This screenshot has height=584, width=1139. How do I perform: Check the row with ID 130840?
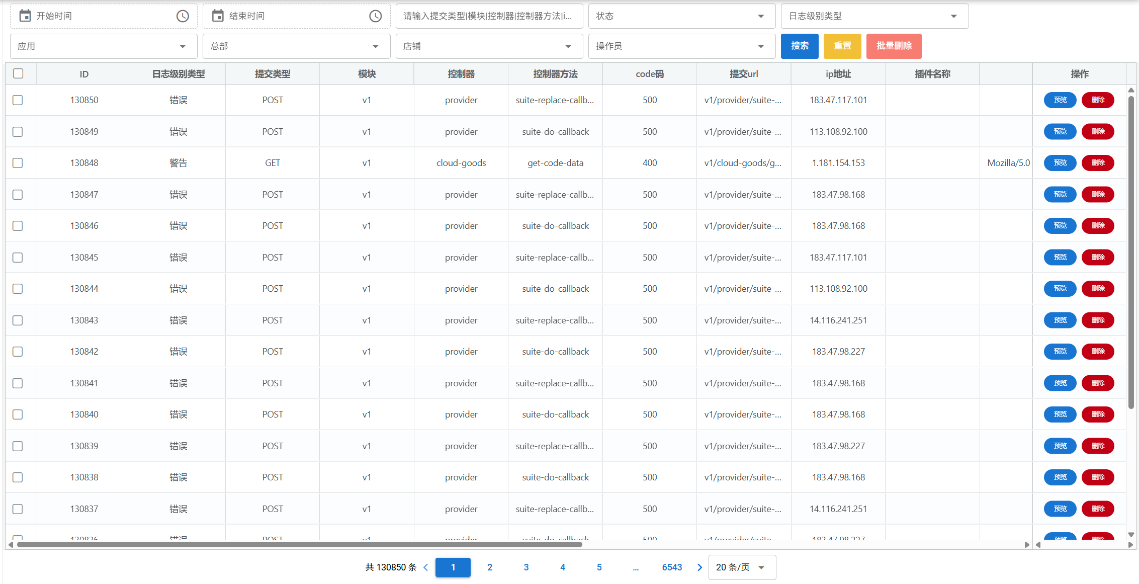[x=18, y=414]
